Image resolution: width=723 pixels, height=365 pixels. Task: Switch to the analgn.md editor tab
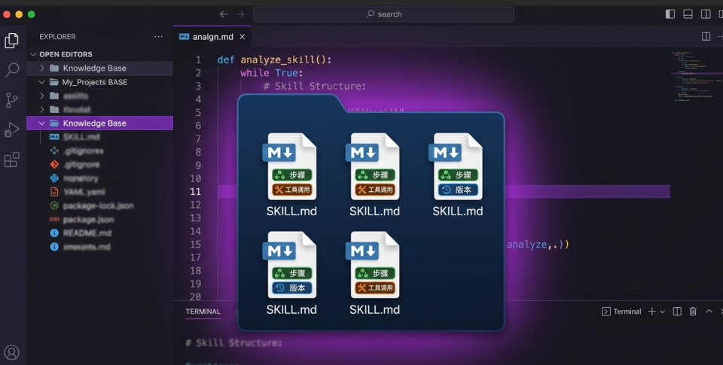point(212,37)
